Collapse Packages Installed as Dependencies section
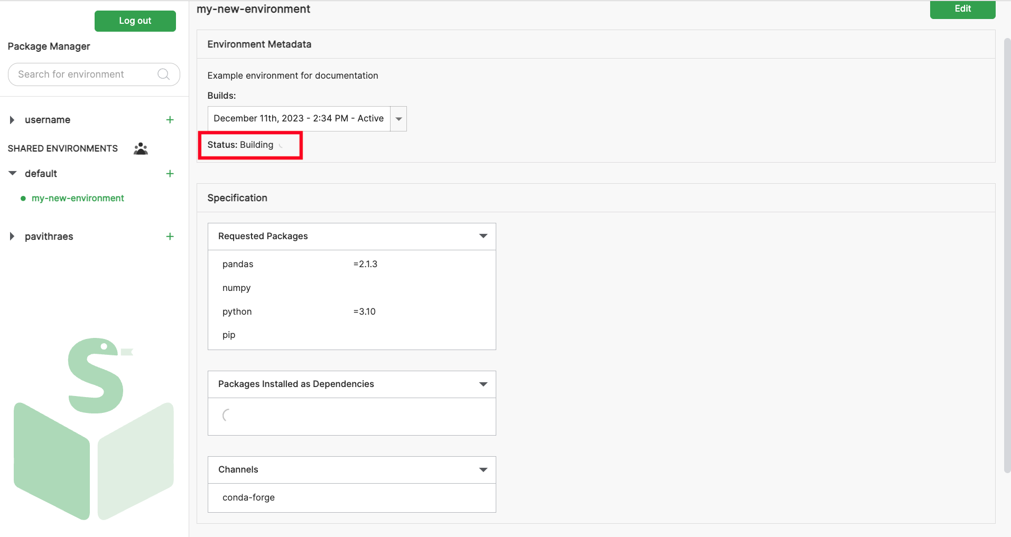Viewport: 1011px width, 537px height. [483, 384]
